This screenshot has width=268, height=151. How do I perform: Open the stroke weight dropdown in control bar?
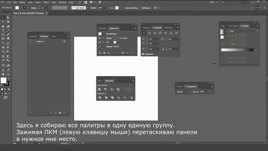[x=49, y=8]
